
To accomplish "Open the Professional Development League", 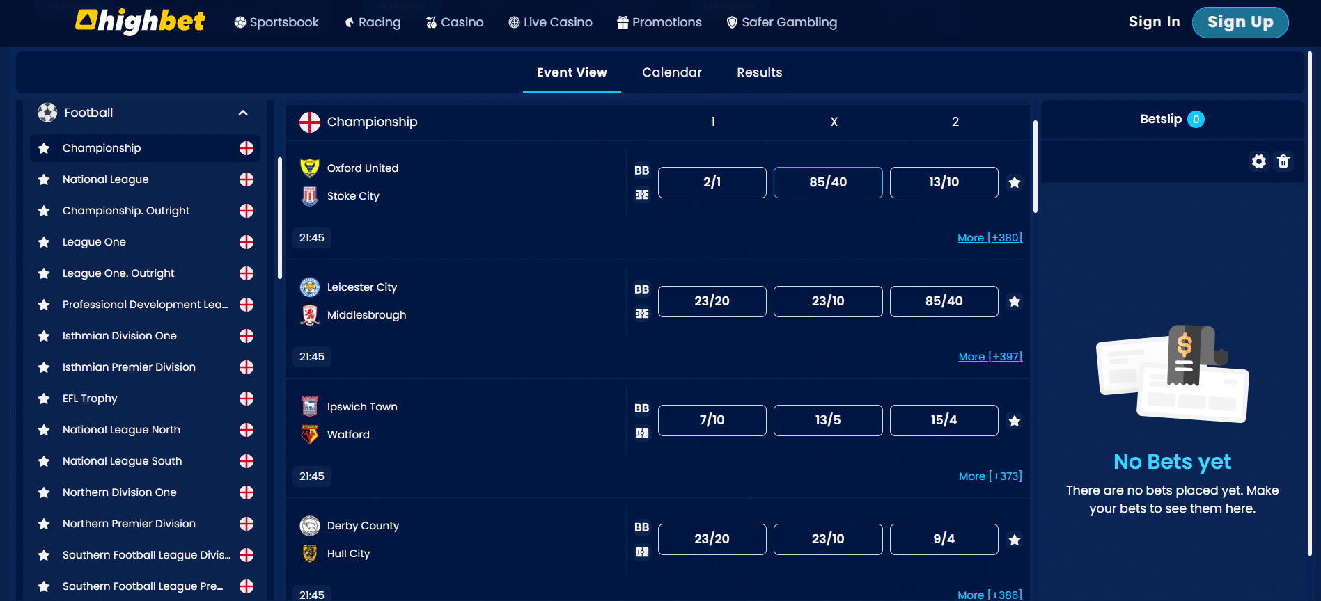I will pyautogui.click(x=145, y=305).
